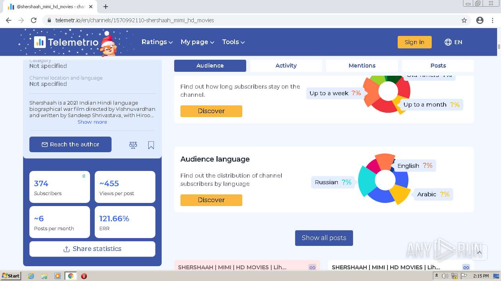This screenshot has width=501, height=281.
Task: Switch to the Mentions tab
Action: [362, 66]
